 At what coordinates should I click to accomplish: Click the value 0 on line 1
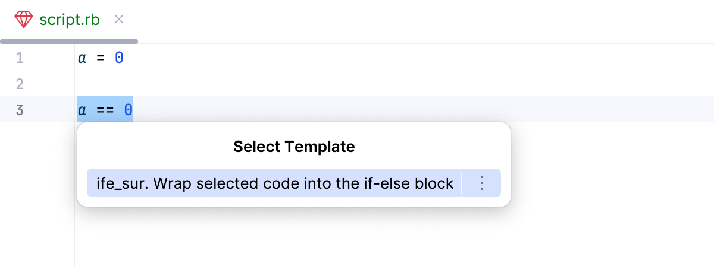[x=119, y=58]
